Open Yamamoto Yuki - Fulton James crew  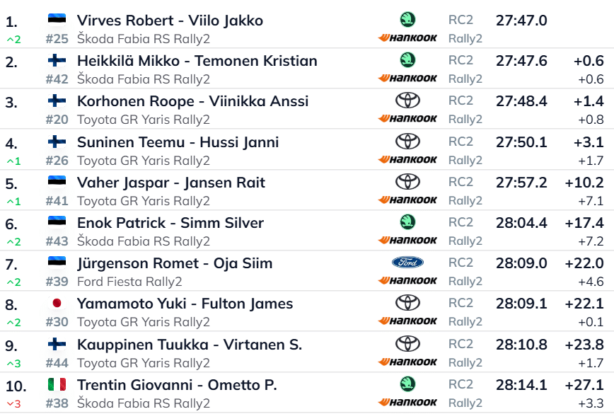coord(185,304)
